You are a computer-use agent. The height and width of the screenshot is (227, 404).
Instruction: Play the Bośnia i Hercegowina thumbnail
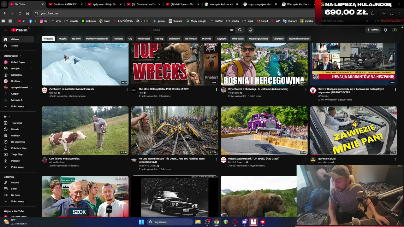point(264,64)
